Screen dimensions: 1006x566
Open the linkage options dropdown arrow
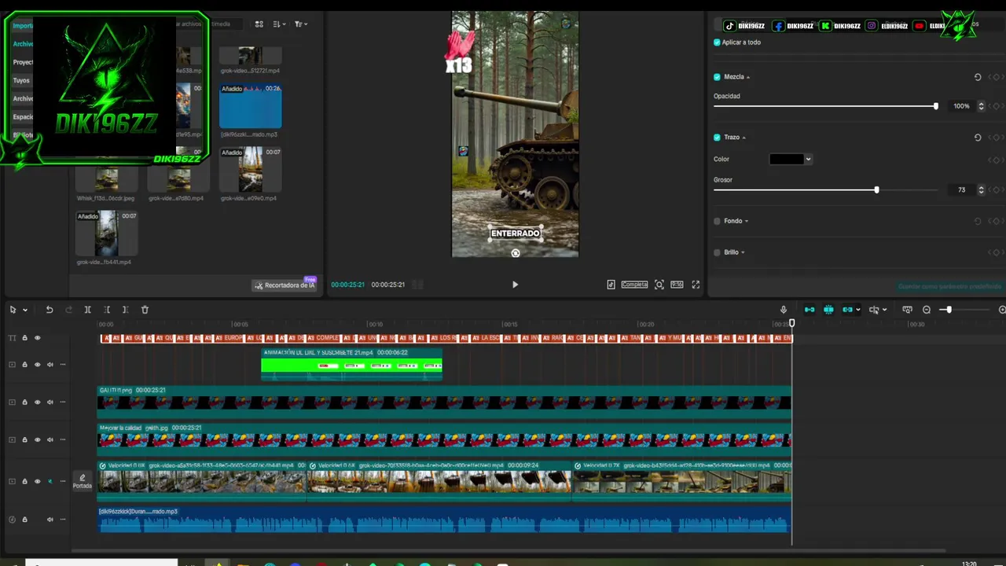(857, 310)
